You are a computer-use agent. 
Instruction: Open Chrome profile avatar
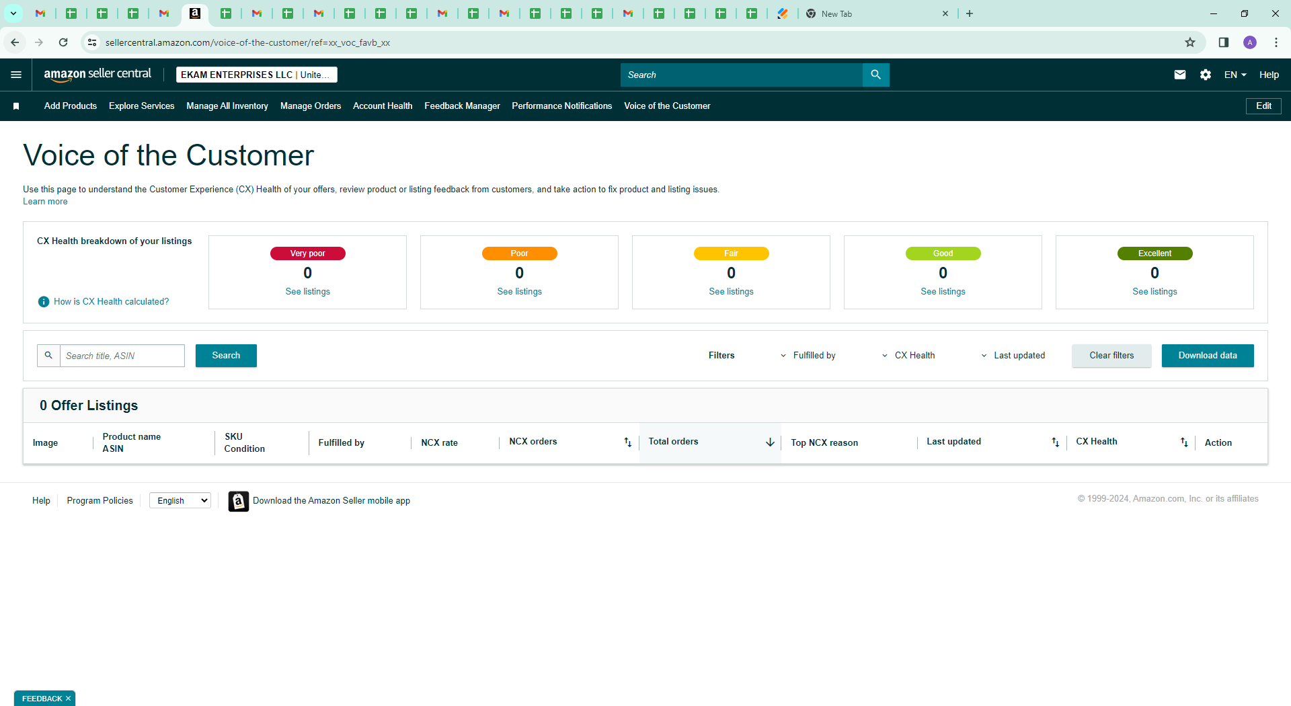(1250, 42)
